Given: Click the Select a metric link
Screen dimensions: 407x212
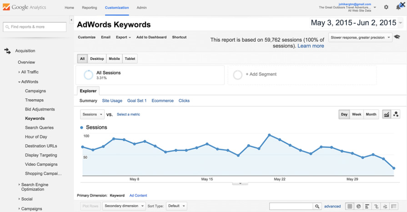Looking at the screenshot, I should pos(128,114).
